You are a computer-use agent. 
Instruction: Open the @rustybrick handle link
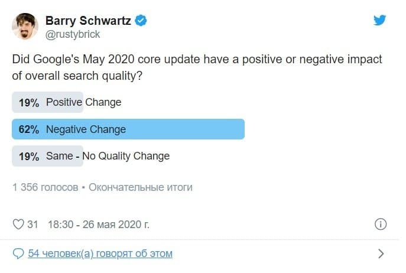[73, 34]
